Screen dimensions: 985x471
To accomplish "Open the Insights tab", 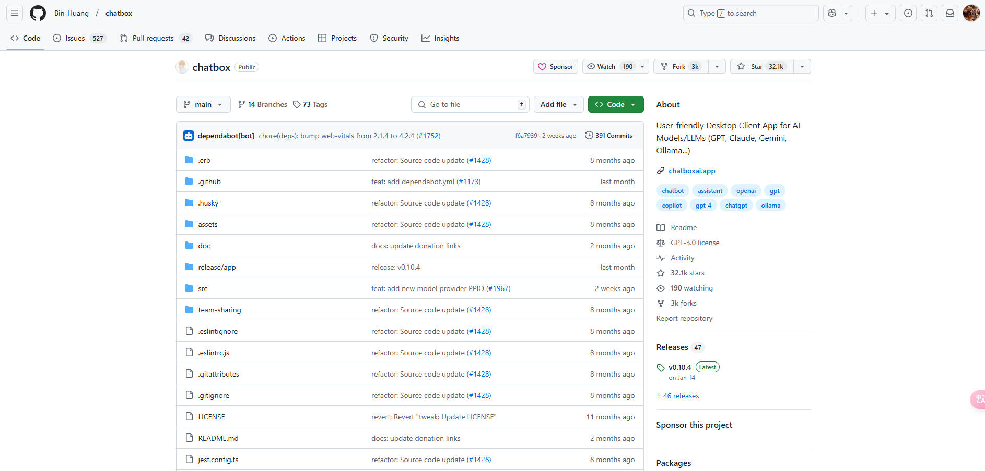I will click(x=440, y=38).
